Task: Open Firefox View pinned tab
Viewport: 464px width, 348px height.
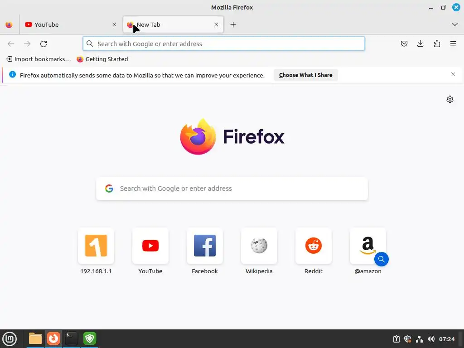Action: click(x=9, y=24)
